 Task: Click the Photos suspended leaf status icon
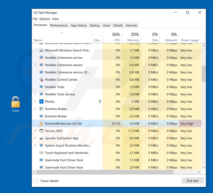point(100,101)
